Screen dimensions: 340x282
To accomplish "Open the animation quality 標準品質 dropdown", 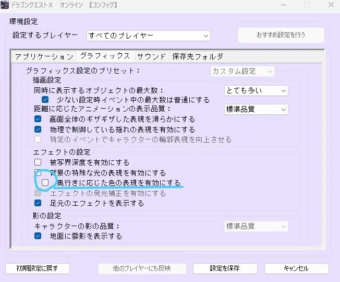I will (x=256, y=109).
